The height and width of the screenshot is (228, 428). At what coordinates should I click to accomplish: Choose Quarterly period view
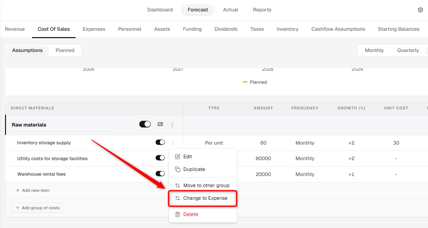click(x=408, y=50)
